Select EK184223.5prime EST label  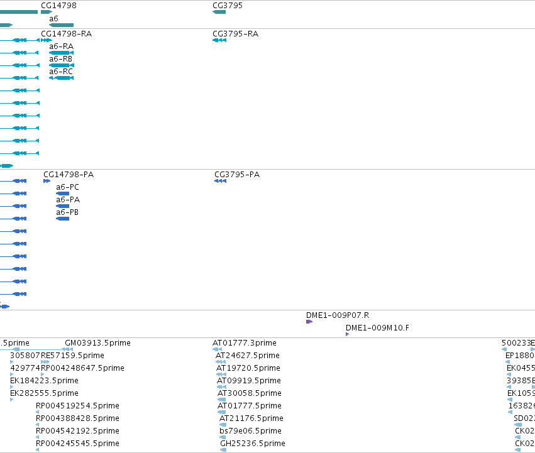(45, 381)
